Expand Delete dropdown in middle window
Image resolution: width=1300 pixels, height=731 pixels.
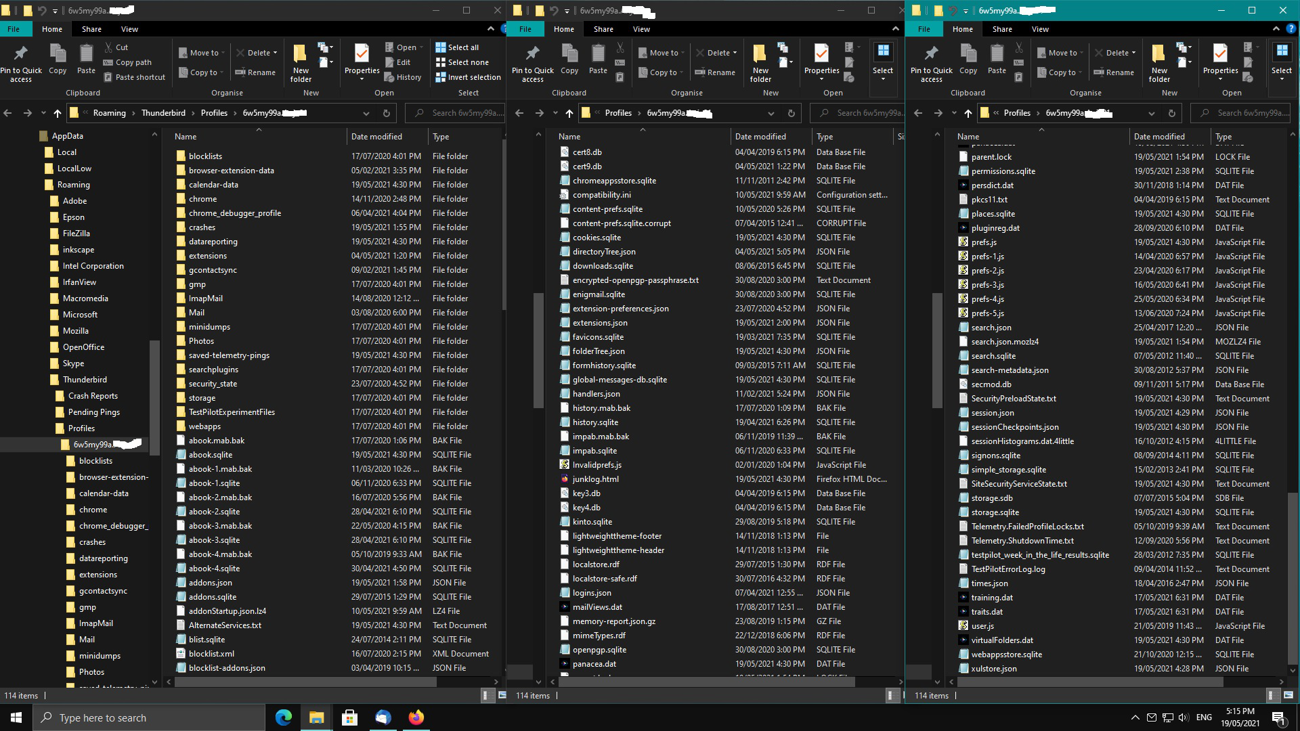(x=735, y=53)
